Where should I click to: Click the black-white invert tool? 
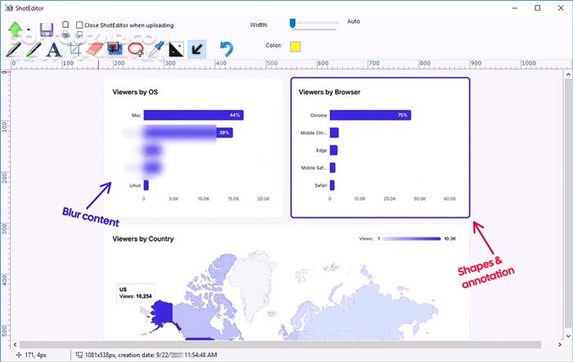point(176,49)
